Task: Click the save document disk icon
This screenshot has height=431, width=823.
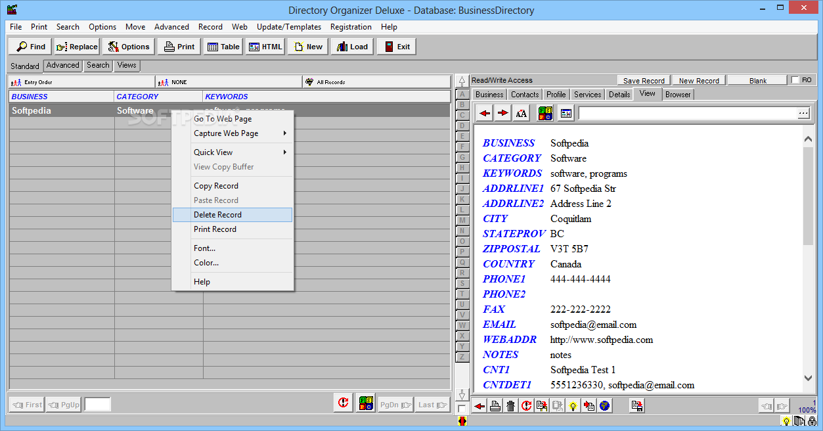Action: pos(636,406)
